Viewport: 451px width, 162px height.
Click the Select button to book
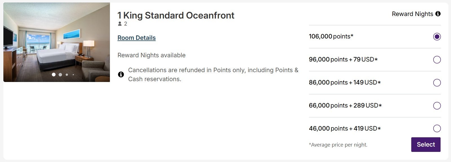coord(426,144)
